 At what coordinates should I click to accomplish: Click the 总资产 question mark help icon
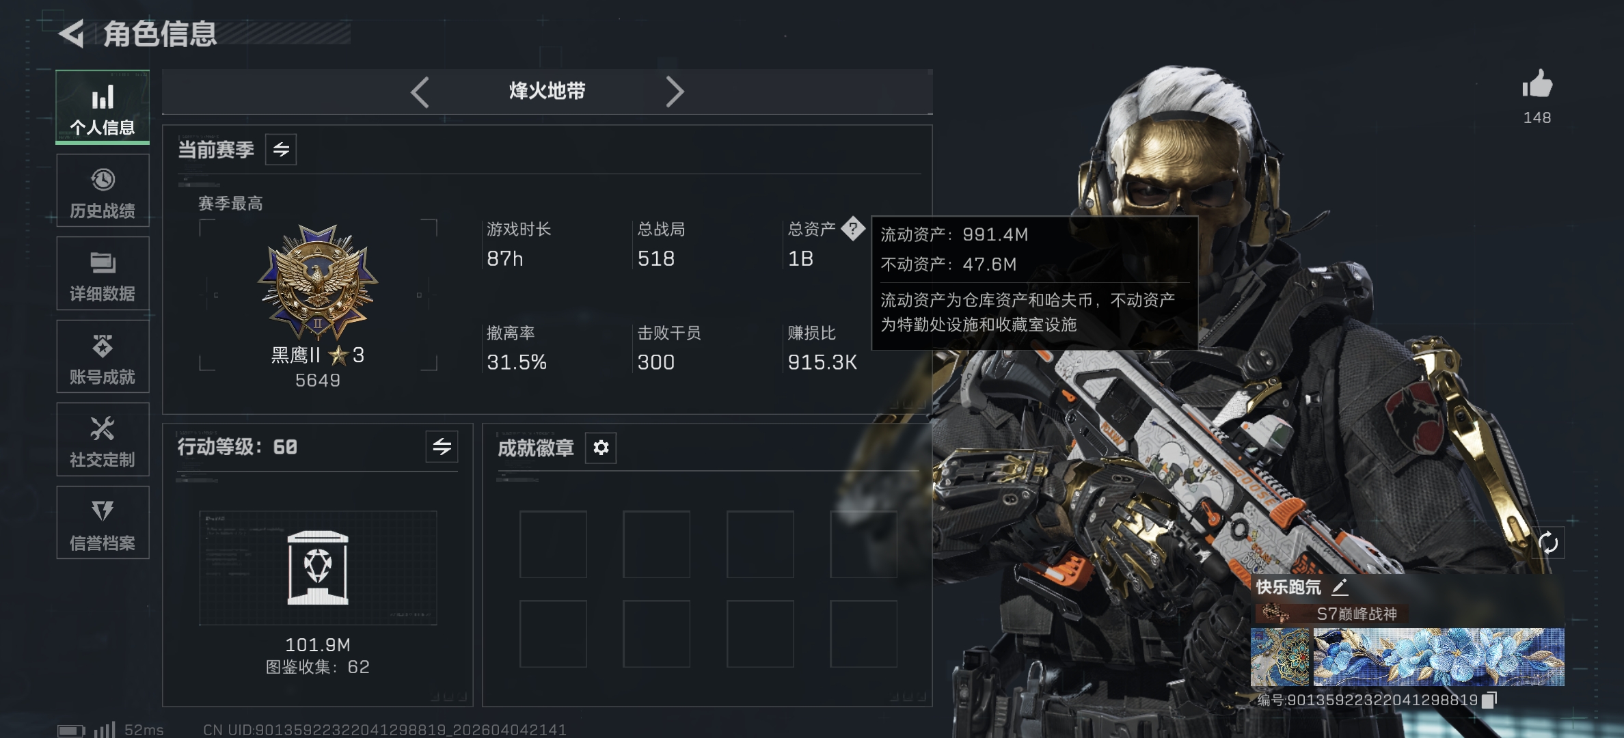[853, 228]
